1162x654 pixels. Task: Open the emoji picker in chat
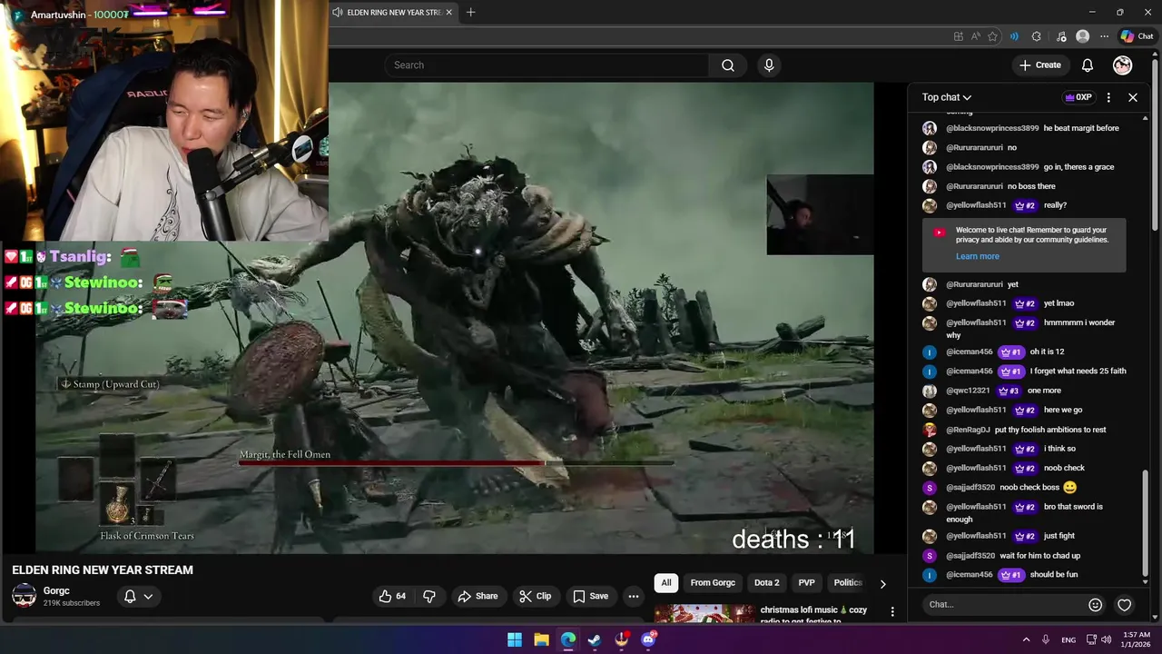click(x=1095, y=605)
